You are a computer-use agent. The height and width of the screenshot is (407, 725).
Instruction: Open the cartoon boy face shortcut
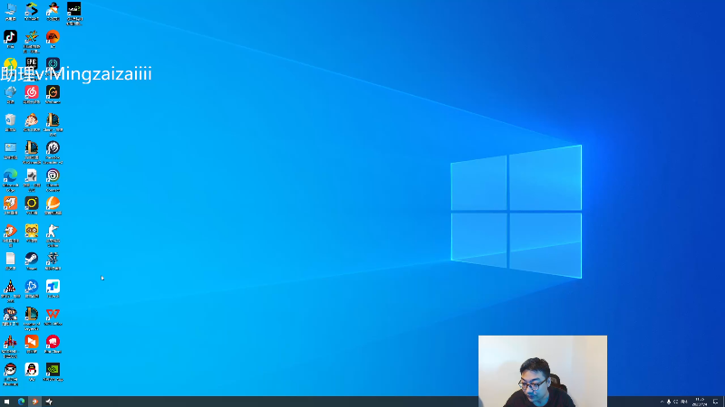click(x=32, y=122)
